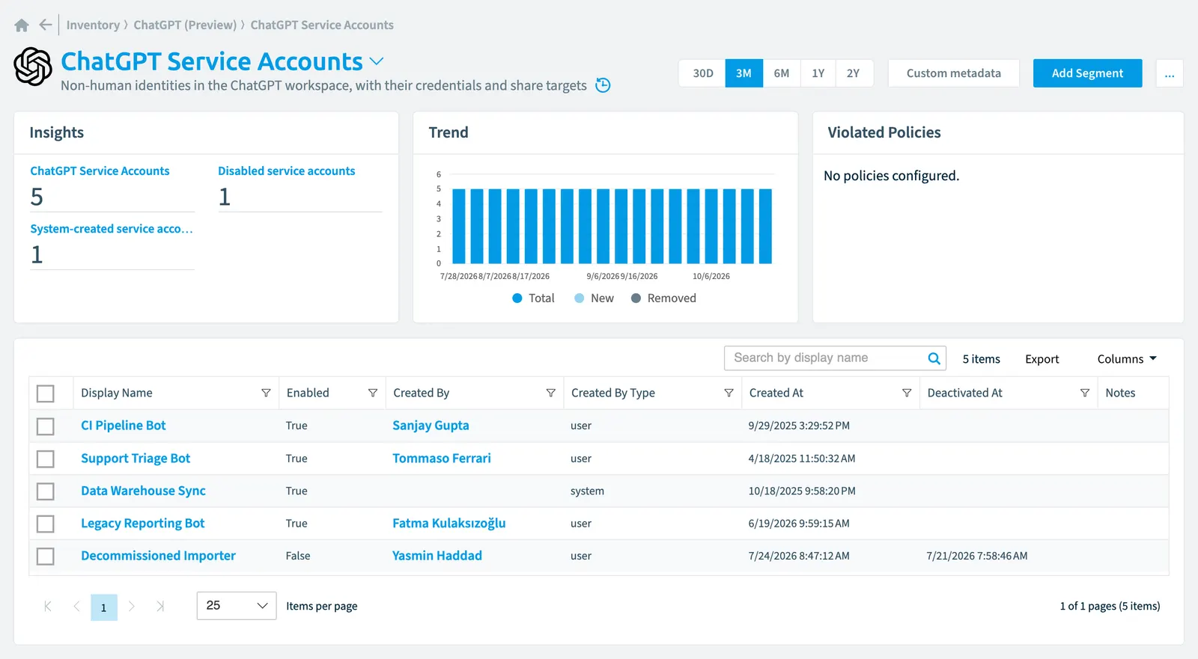Export the service accounts table
The width and height of the screenshot is (1198, 659).
pyautogui.click(x=1042, y=359)
